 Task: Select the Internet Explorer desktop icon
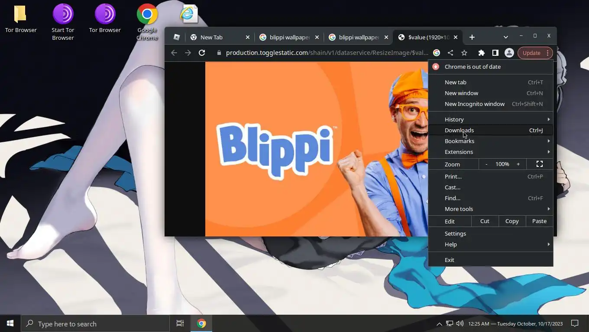click(x=189, y=14)
